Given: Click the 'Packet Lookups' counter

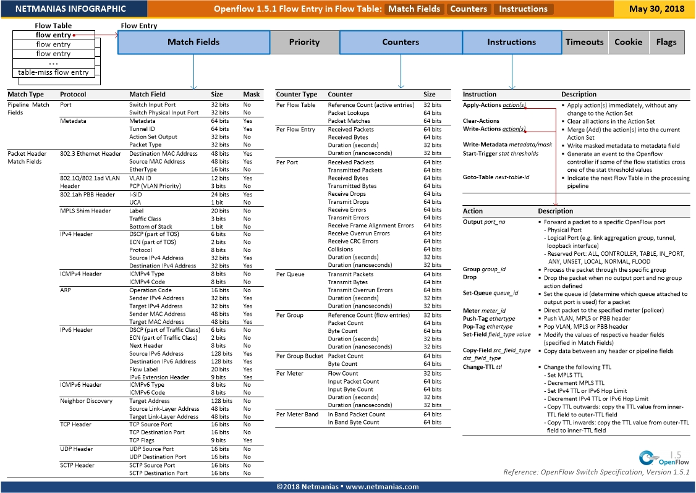Looking at the screenshot, I should (349, 112).
